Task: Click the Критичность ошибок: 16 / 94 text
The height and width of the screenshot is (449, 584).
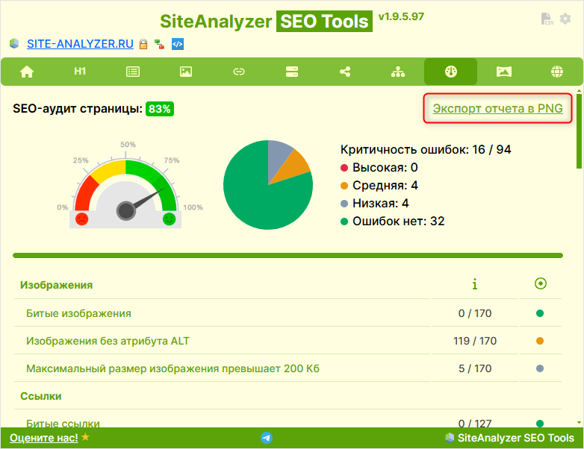Action: pyautogui.click(x=426, y=150)
